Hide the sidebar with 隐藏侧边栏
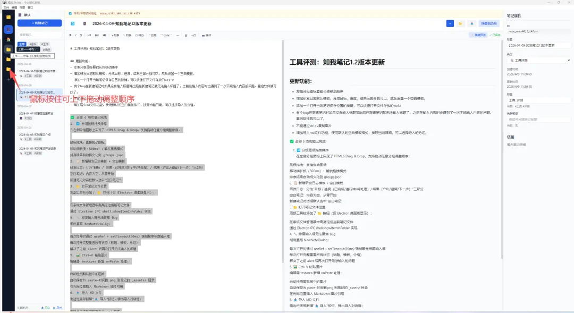Screen dimensions: 574x313 pos(489,23)
